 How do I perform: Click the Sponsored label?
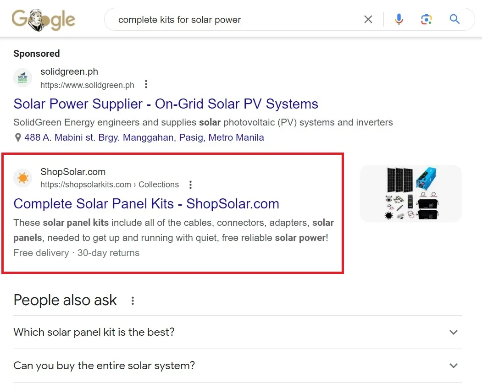click(37, 54)
